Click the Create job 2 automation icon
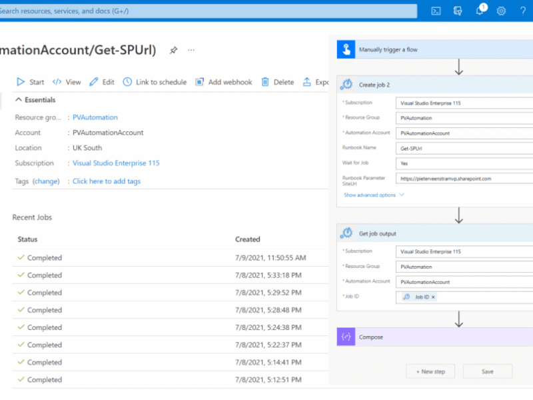Viewport: 533px width, 400px height. click(346, 85)
